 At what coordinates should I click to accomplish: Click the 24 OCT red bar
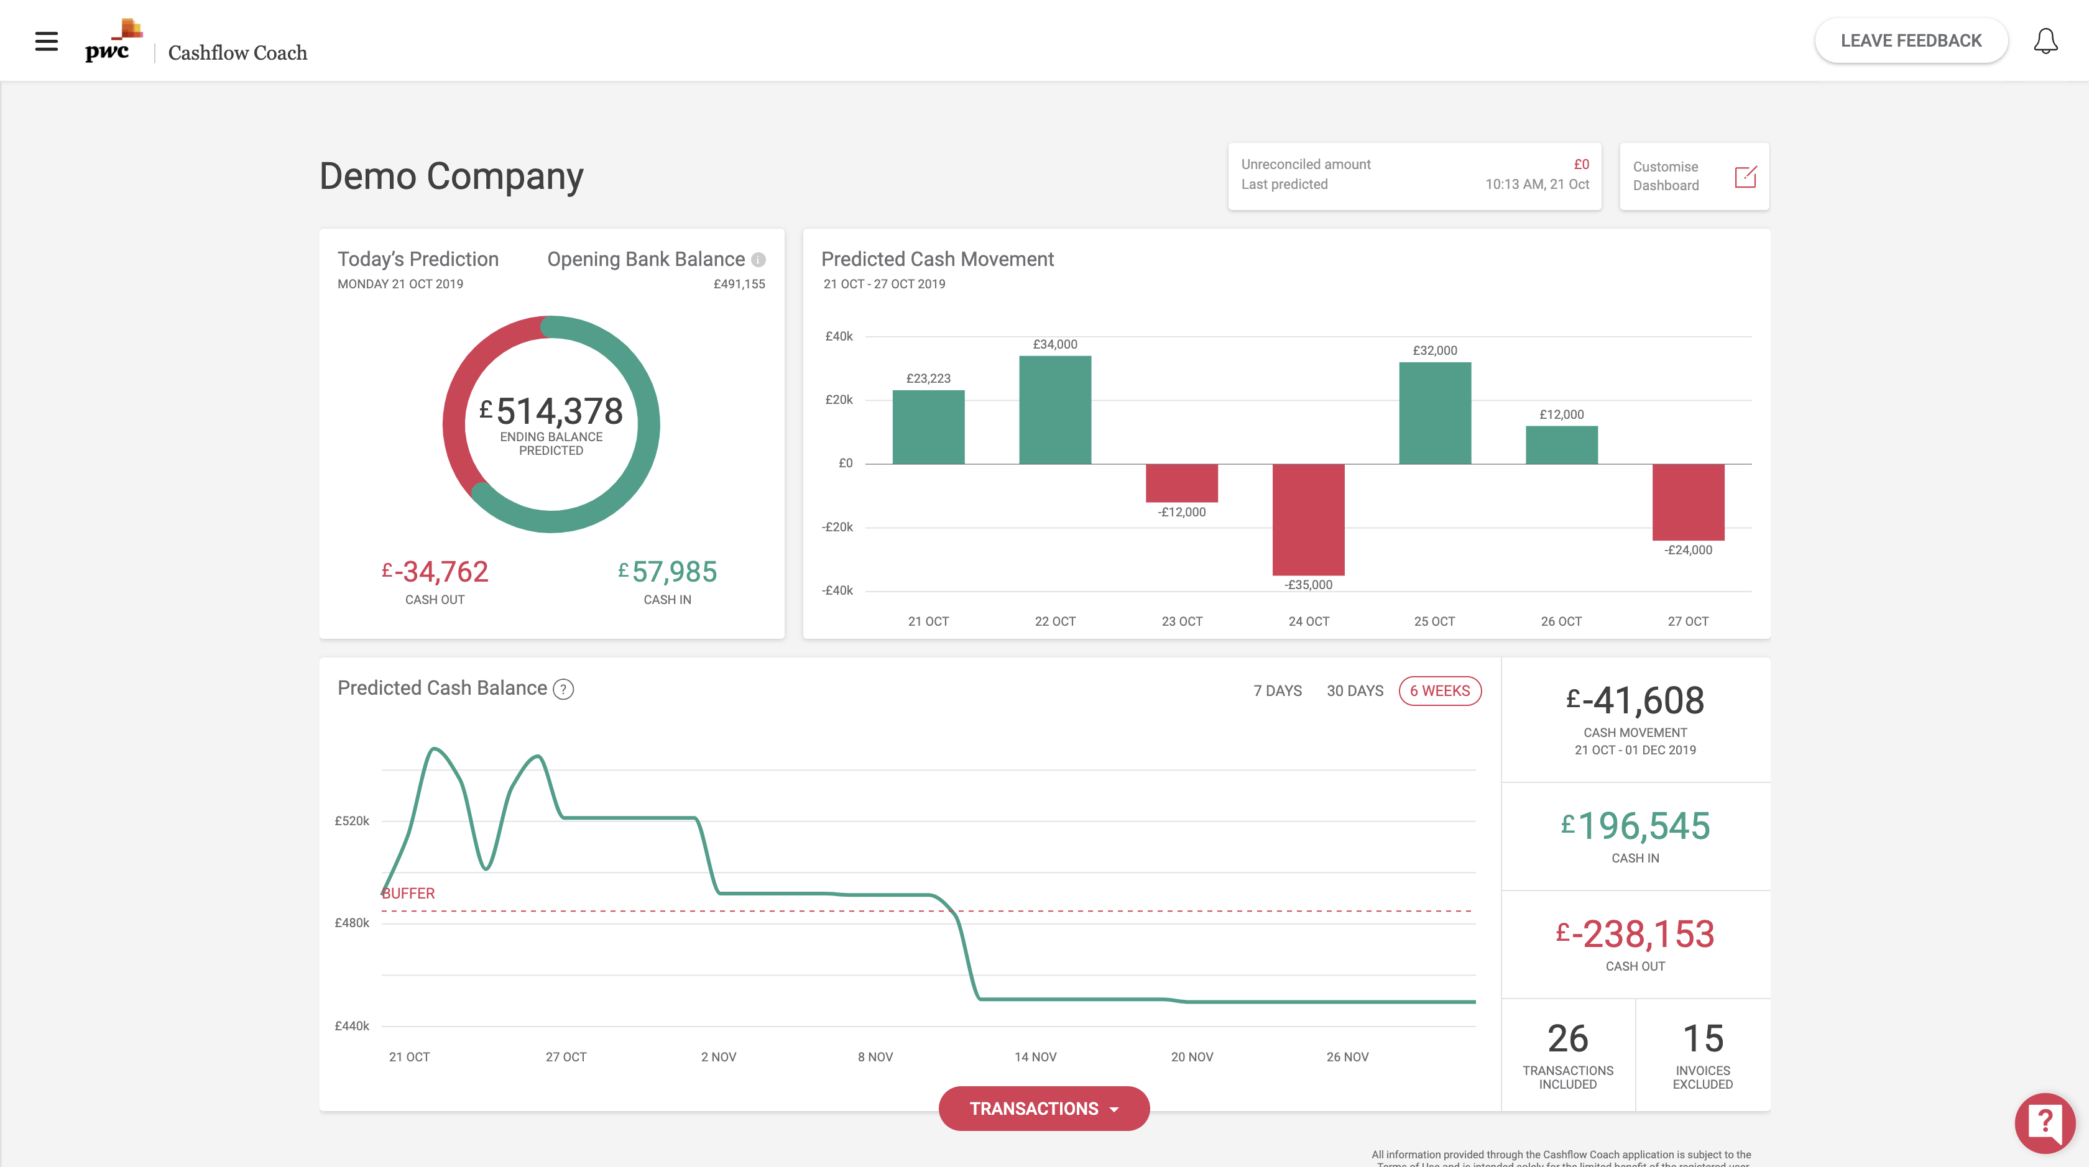pyautogui.click(x=1308, y=519)
